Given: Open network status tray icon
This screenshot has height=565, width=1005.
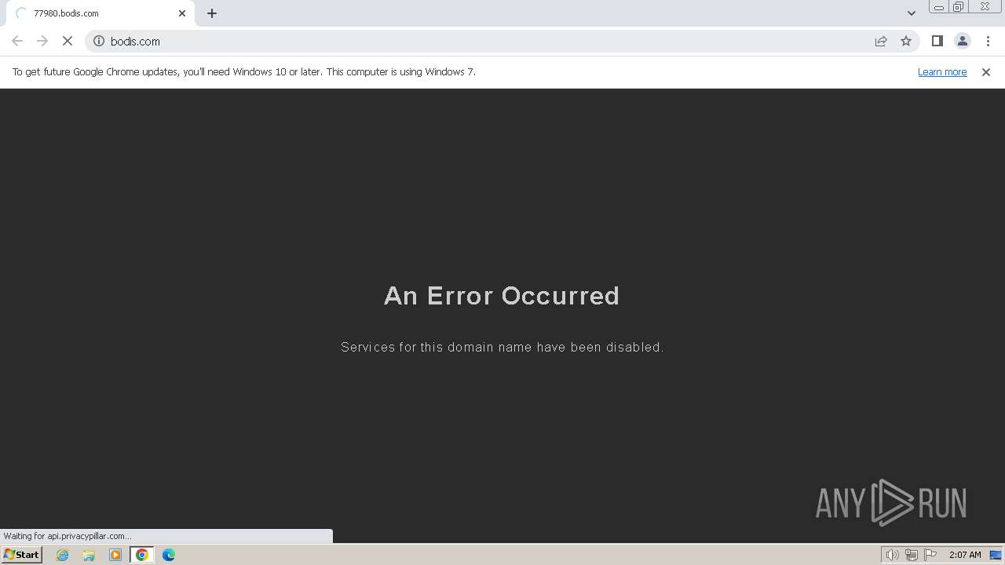Looking at the screenshot, I should (912, 555).
